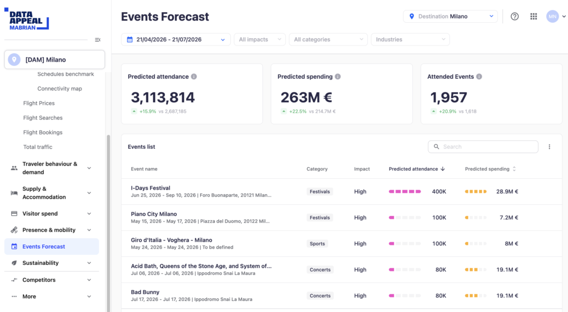Click the Festivals tag on Piano City Milano
The image size is (568, 312).
pos(319,218)
